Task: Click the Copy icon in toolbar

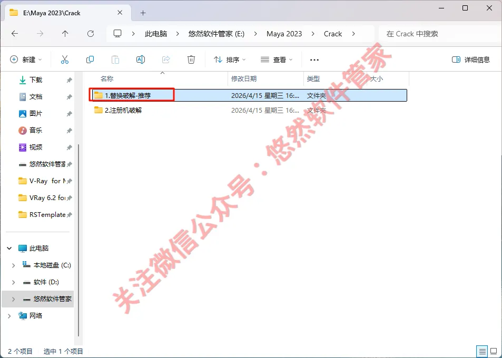Action: pos(90,59)
